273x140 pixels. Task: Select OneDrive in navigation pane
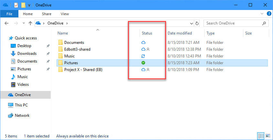click(x=26, y=95)
